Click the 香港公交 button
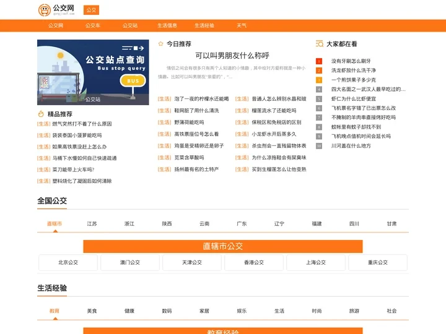 tap(254, 262)
